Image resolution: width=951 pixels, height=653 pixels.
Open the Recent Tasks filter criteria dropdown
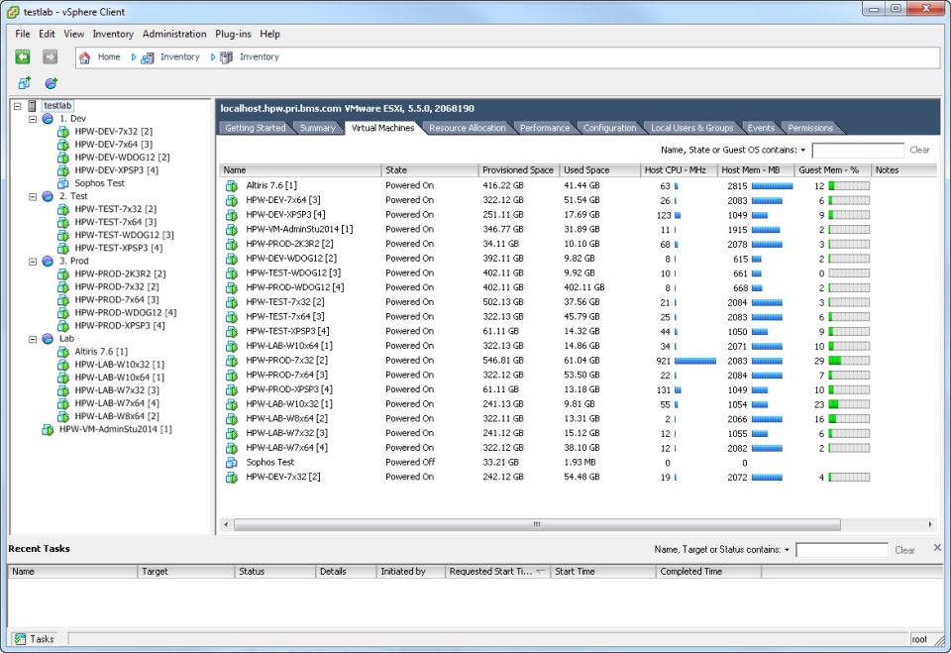click(787, 550)
